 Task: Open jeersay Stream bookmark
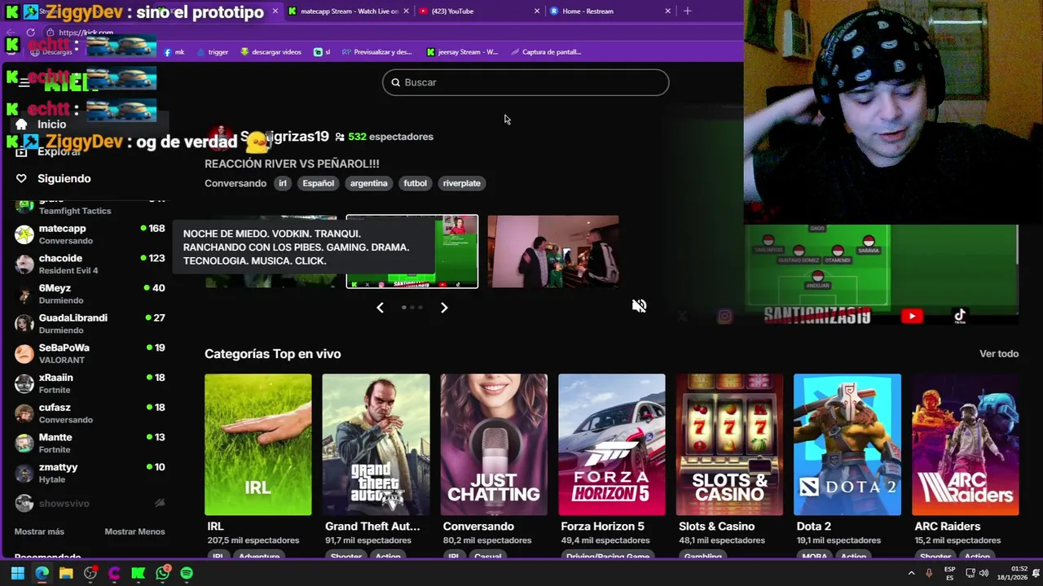(462, 51)
